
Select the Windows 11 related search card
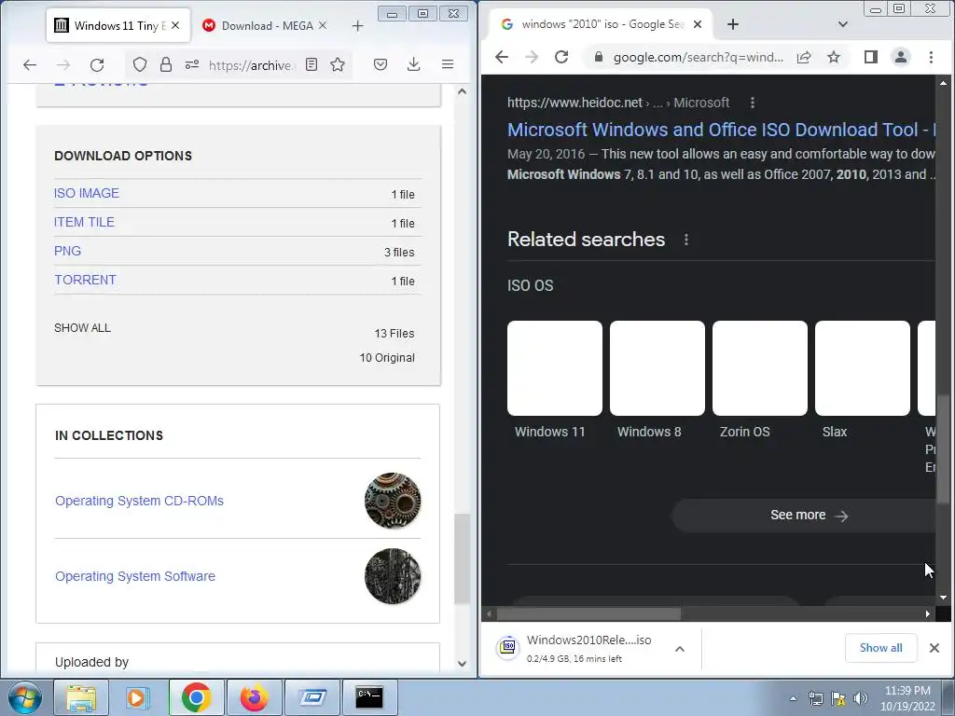coord(555,380)
